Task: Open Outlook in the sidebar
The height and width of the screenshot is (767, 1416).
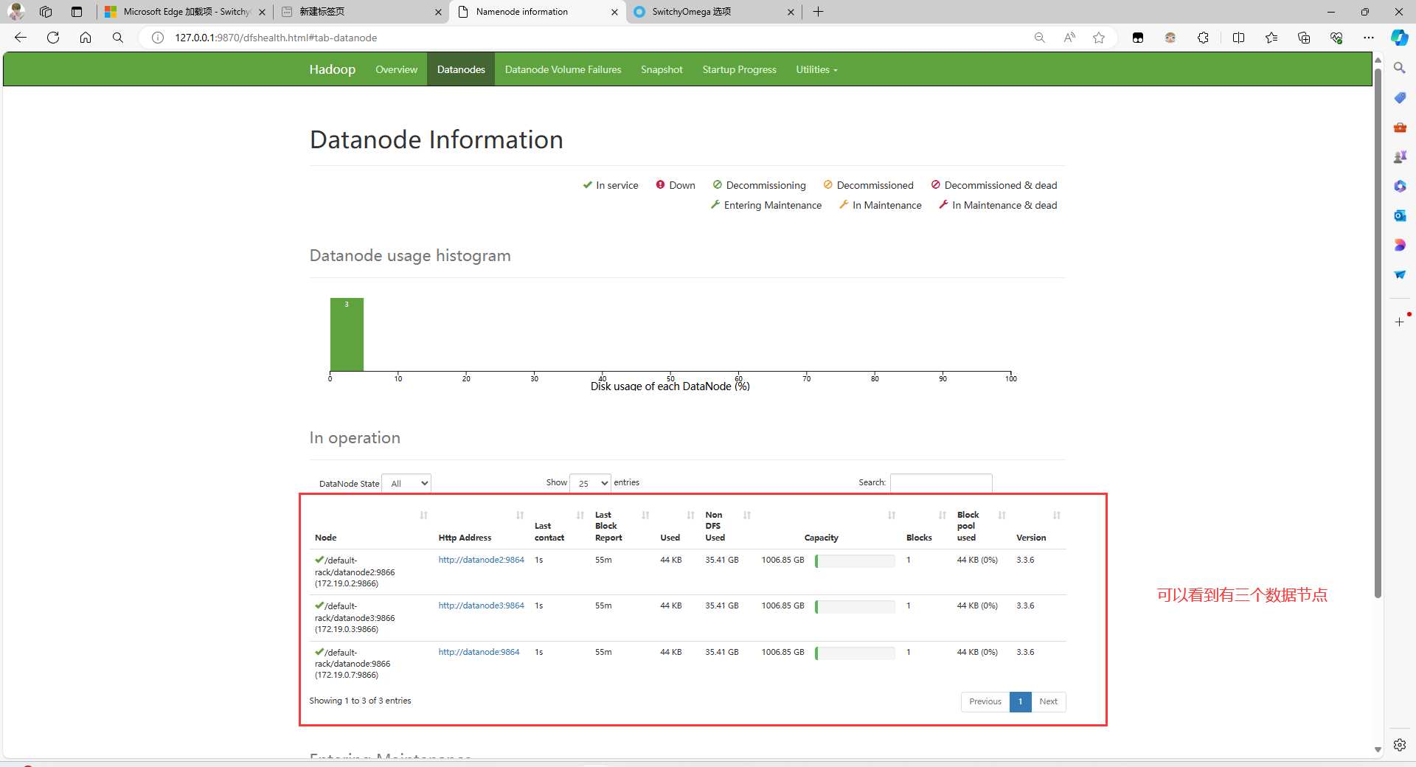Action: click(x=1400, y=215)
